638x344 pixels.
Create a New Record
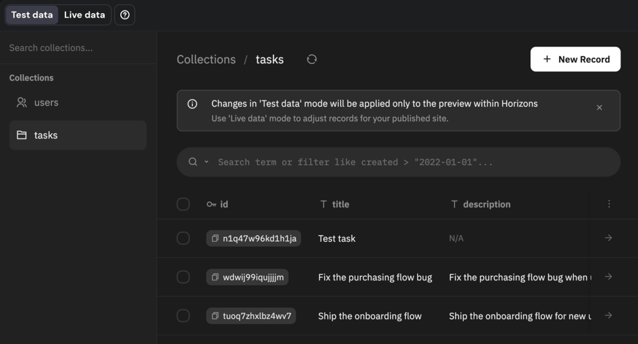575,59
